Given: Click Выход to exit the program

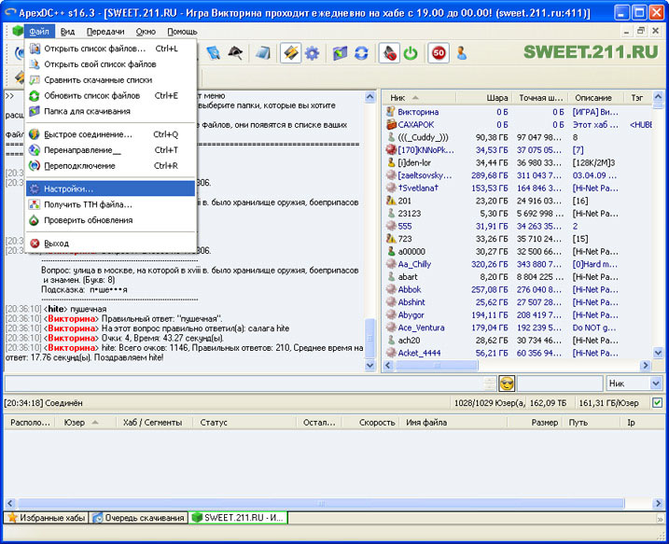Looking at the screenshot, I should (111, 244).
